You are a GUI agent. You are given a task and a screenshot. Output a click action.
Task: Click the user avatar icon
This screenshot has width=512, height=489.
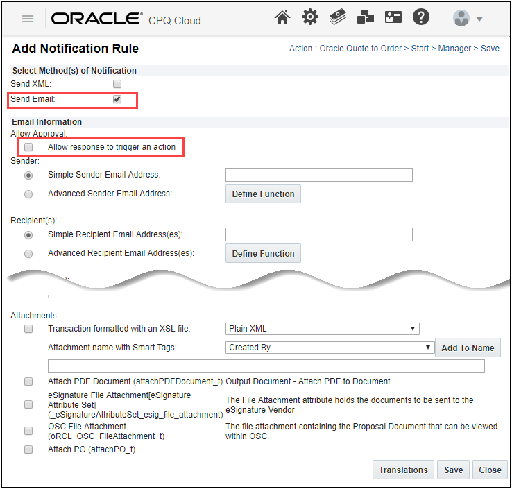pos(461,18)
